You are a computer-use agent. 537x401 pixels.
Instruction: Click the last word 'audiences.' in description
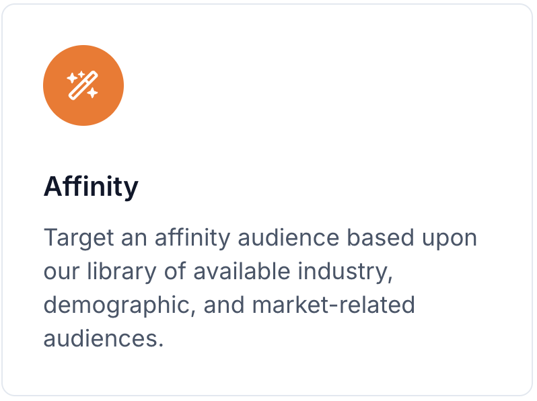[104, 338]
